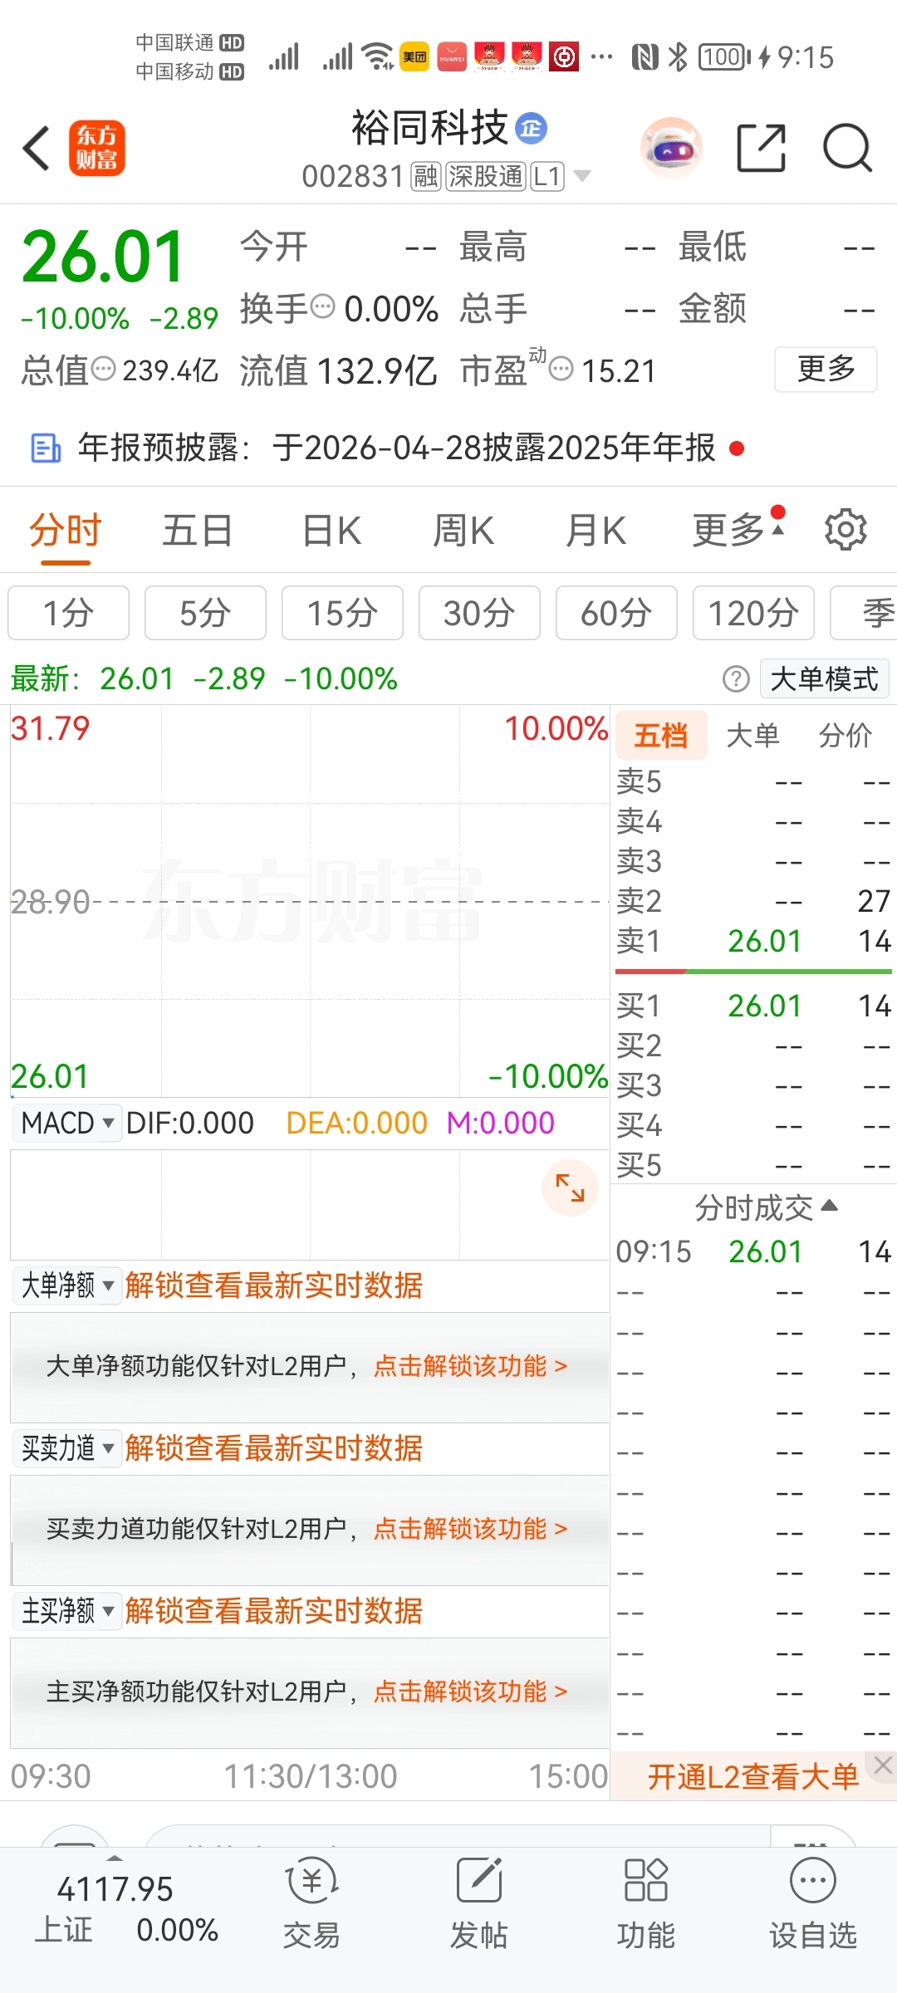This screenshot has height=1993, width=897.
Task: Tap 买卖力道 点击解锁该功能 link
Action: pyautogui.click(x=470, y=1529)
